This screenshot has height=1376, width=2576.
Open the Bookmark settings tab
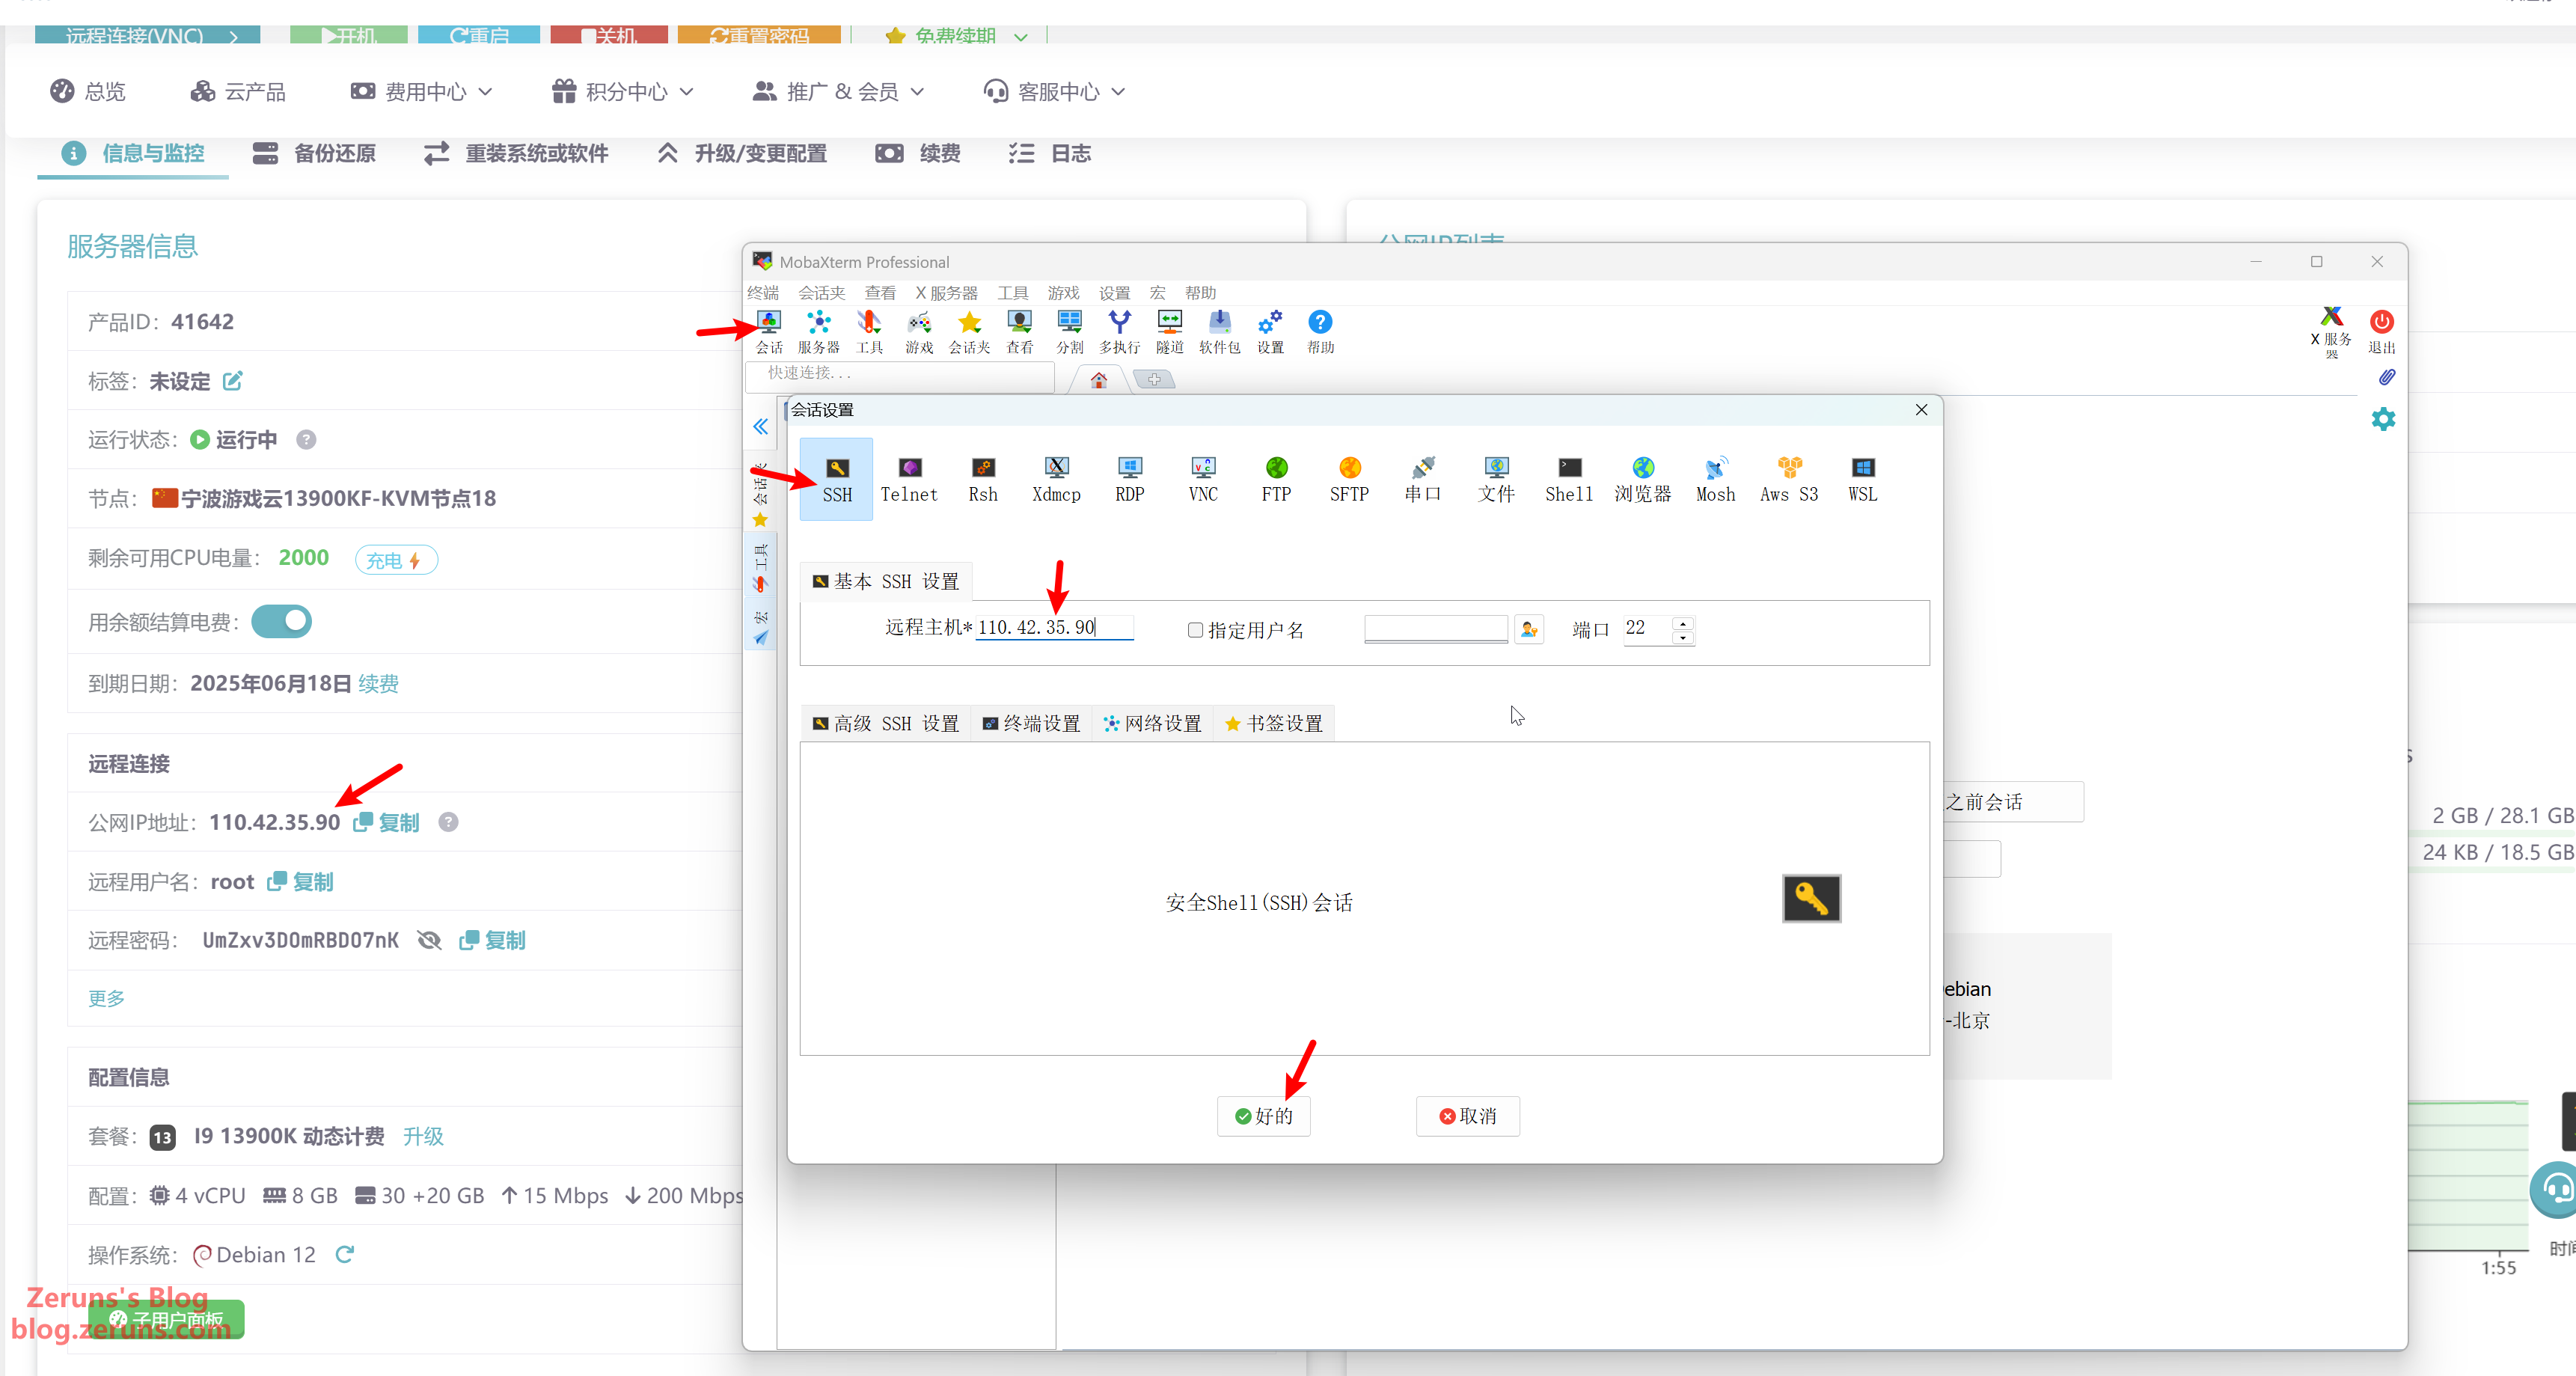point(1274,723)
